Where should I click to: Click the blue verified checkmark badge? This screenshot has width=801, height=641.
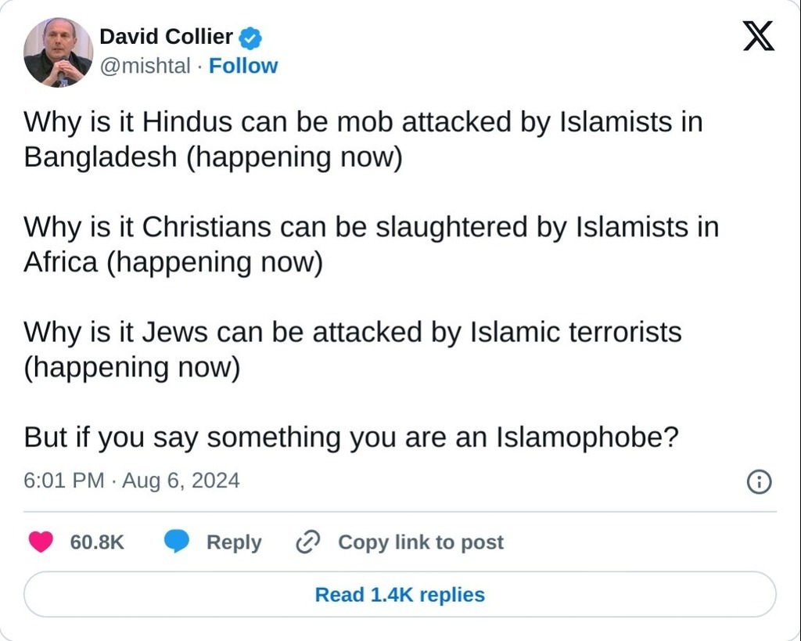250,37
